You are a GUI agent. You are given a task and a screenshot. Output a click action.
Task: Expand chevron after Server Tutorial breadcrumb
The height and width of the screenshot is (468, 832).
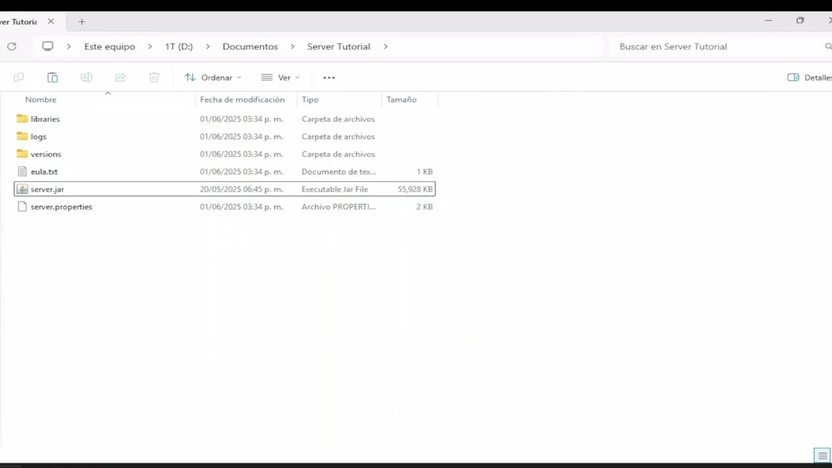385,46
